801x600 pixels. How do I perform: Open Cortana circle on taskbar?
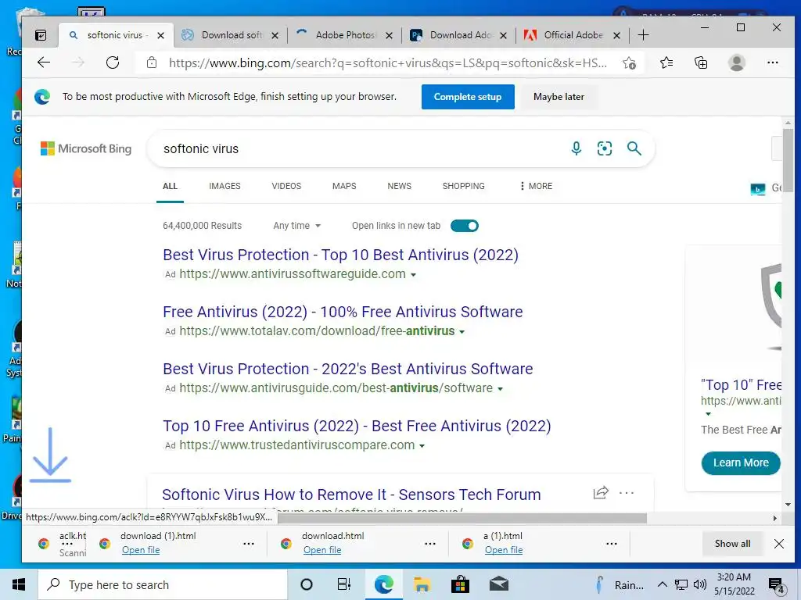[307, 584]
